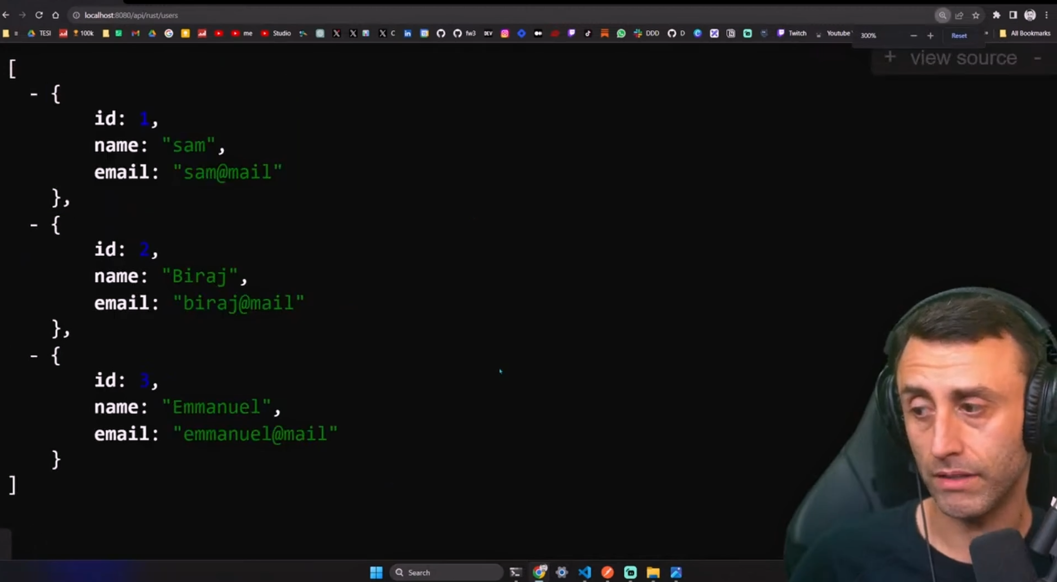The width and height of the screenshot is (1057, 582).
Task: Open GitHub from the bookmarks bar
Action: pos(440,33)
